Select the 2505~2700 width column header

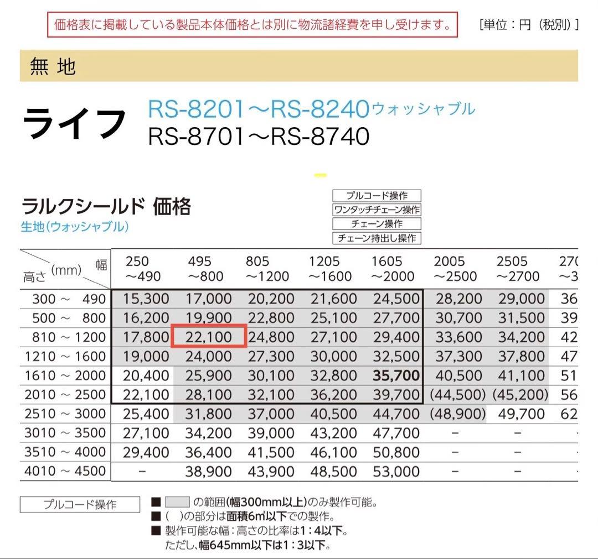[x=518, y=269]
